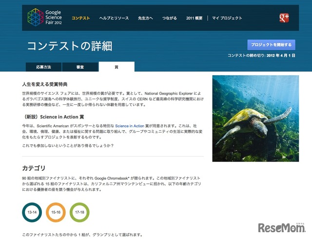Click the （新設）Science in Action 賞 heading

pyautogui.click(x=53, y=117)
